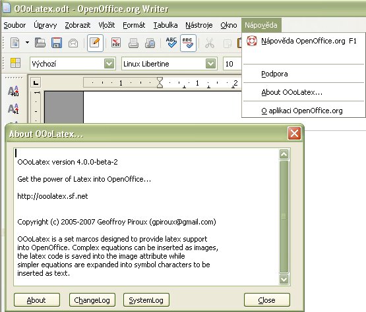Open the Úpravy menu
Image resolution: width=366 pixels, height=312 pixels.
[46, 25]
